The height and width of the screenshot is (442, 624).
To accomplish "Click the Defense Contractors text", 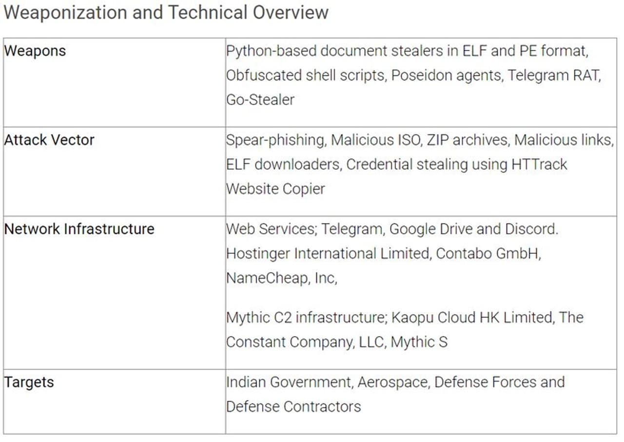I will pos(293,406).
